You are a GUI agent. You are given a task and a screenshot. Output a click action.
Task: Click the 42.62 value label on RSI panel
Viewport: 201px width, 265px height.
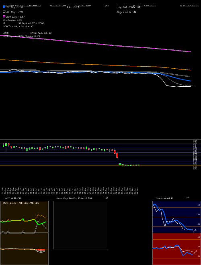pos(195,252)
